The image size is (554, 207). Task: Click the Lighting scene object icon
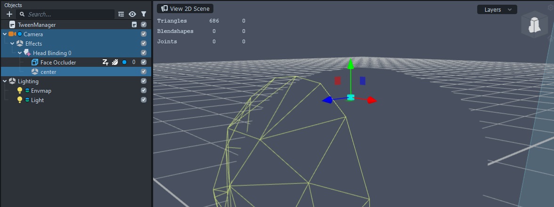tap(12, 81)
